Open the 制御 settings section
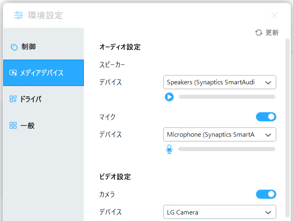293x221 pixels. coord(44,47)
